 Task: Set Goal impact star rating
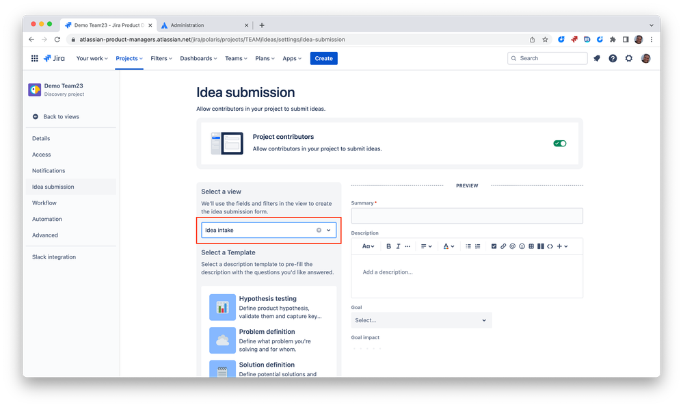click(x=366, y=348)
